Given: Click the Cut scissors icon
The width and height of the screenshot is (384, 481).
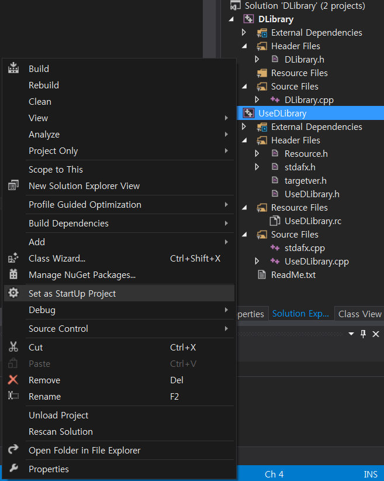Looking at the screenshot, I should coord(13,347).
